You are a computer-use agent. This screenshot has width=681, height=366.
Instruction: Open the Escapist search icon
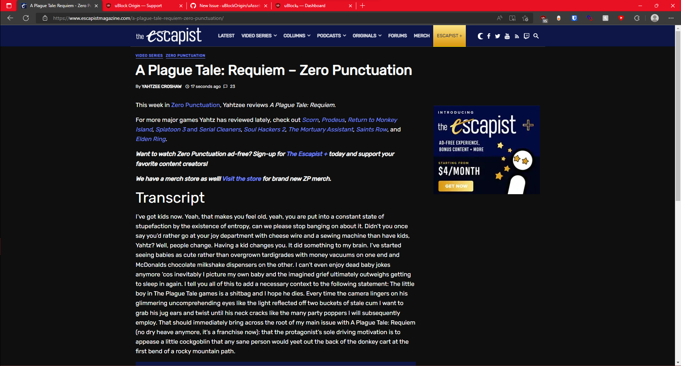(x=536, y=36)
